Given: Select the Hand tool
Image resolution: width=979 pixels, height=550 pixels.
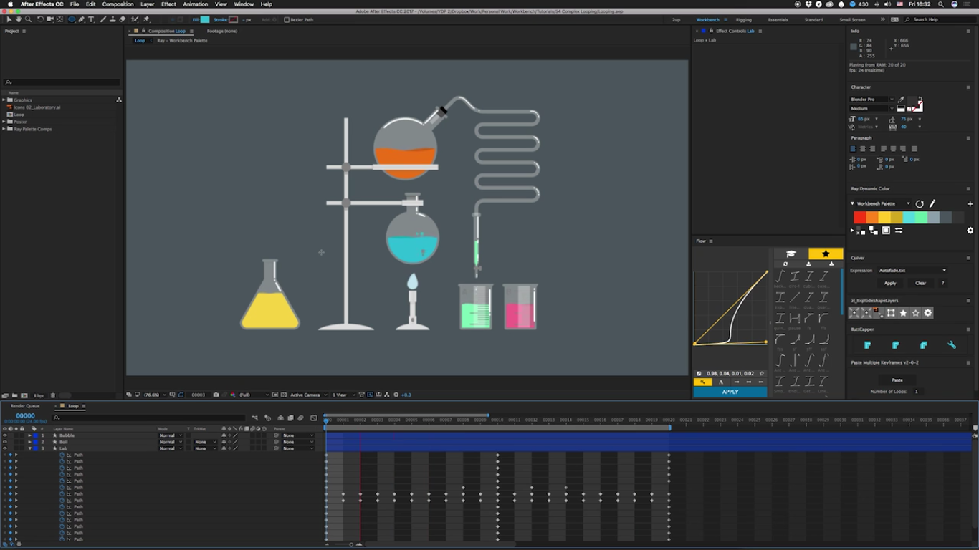Looking at the screenshot, I should click(19, 19).
